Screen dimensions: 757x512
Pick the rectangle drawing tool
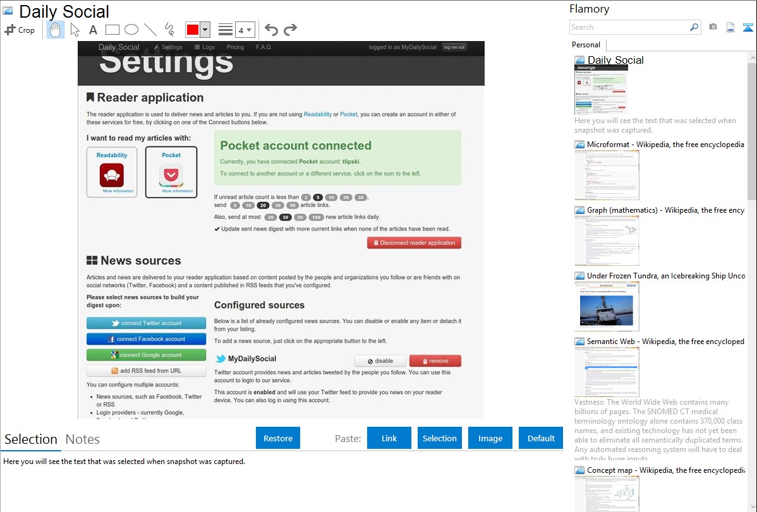tap(112, 30)
